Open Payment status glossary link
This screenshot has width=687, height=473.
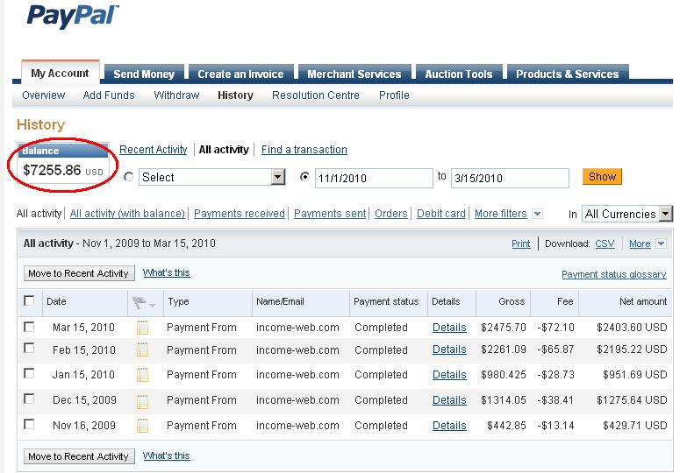pos(614,274)
